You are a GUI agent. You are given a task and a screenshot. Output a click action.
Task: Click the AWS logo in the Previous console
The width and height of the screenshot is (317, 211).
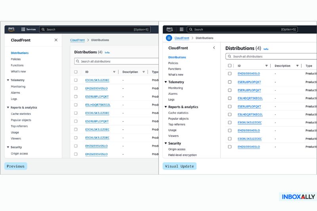click(x=11, y=29)
